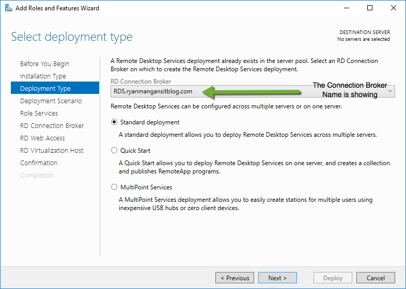This screenshot has width=406, height=289.
Task: Click the MultiPoint Services description text
Action: [x=245, y=204]
